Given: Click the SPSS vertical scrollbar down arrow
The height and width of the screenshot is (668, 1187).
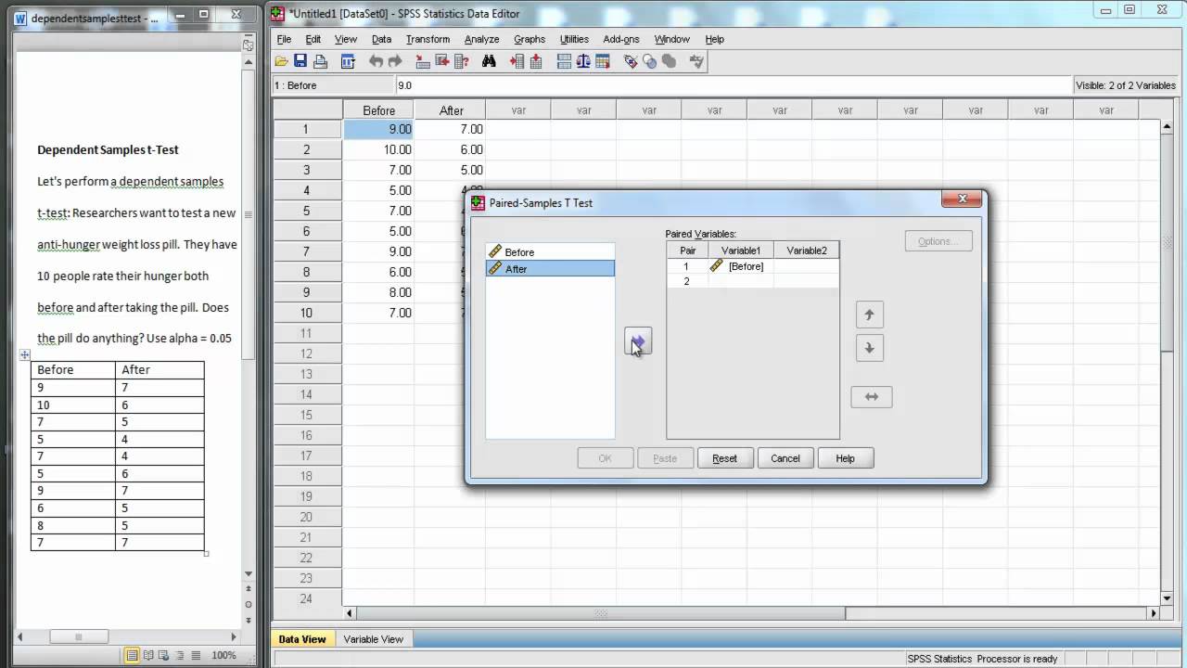Looking at the screenshot, I should 1168,598.
